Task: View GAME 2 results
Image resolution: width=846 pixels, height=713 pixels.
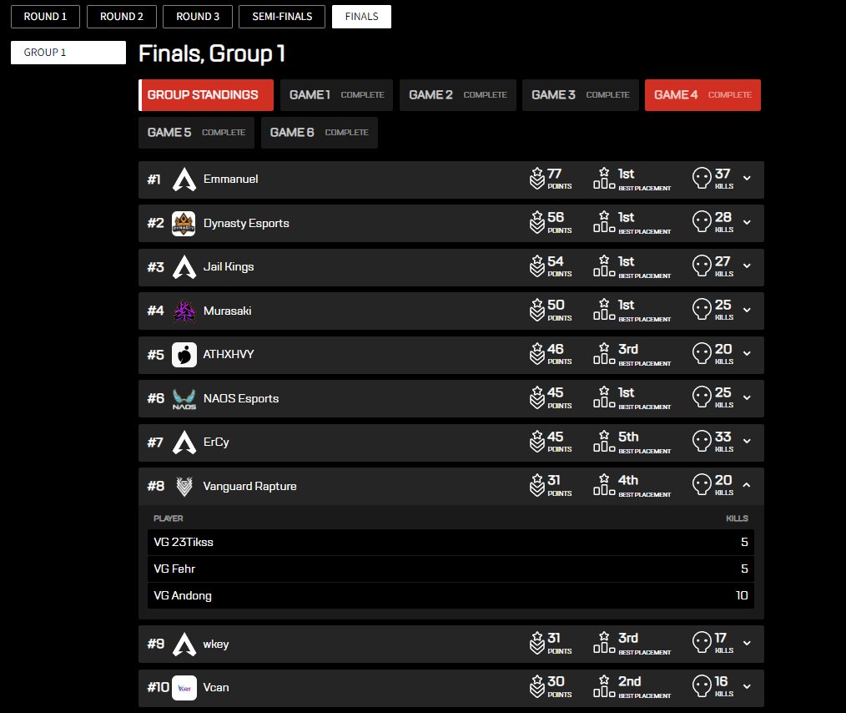Action: [458, 95]
